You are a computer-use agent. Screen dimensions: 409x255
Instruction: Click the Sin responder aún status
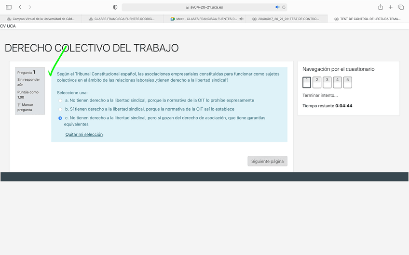(x=28, y=82)
